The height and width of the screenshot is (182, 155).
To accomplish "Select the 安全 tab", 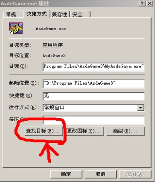I will point(80,14).
